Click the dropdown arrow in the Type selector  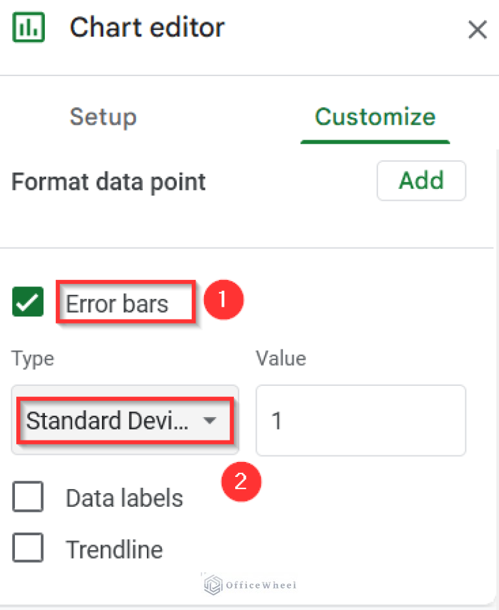(x=210, y=420)
